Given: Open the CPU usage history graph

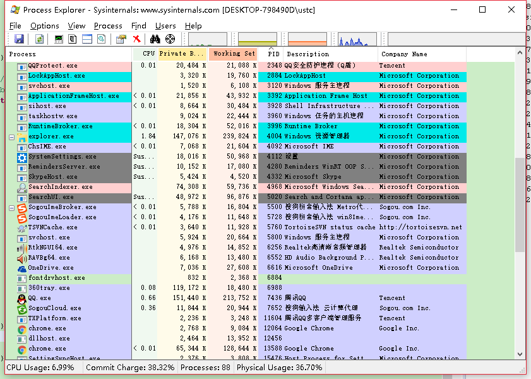Looking at the screenshot, I should click(208, 39).
